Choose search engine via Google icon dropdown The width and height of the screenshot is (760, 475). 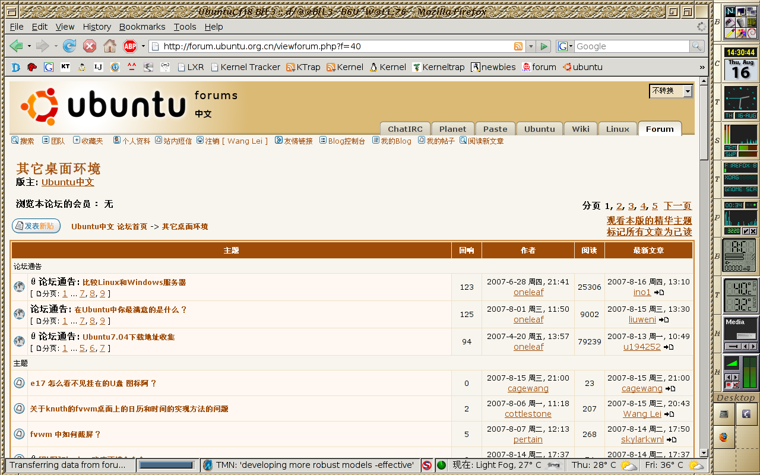click(x=565, y=46)
